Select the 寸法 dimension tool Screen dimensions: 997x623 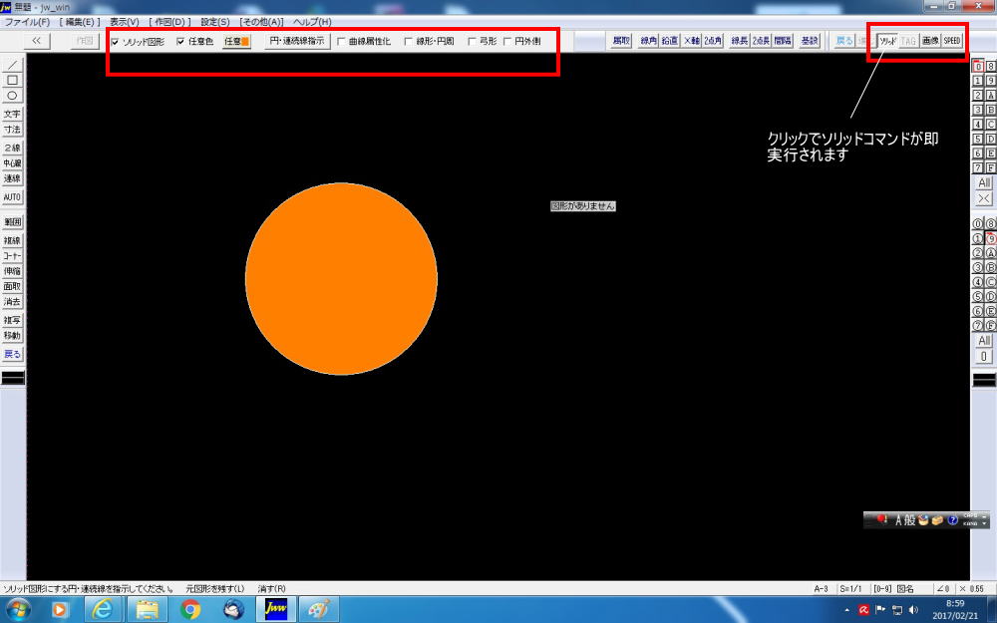tap(12, 129)
